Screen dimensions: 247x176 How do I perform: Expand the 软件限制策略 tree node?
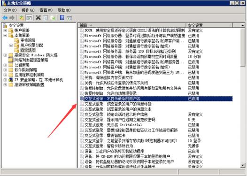tap(5, 70)
